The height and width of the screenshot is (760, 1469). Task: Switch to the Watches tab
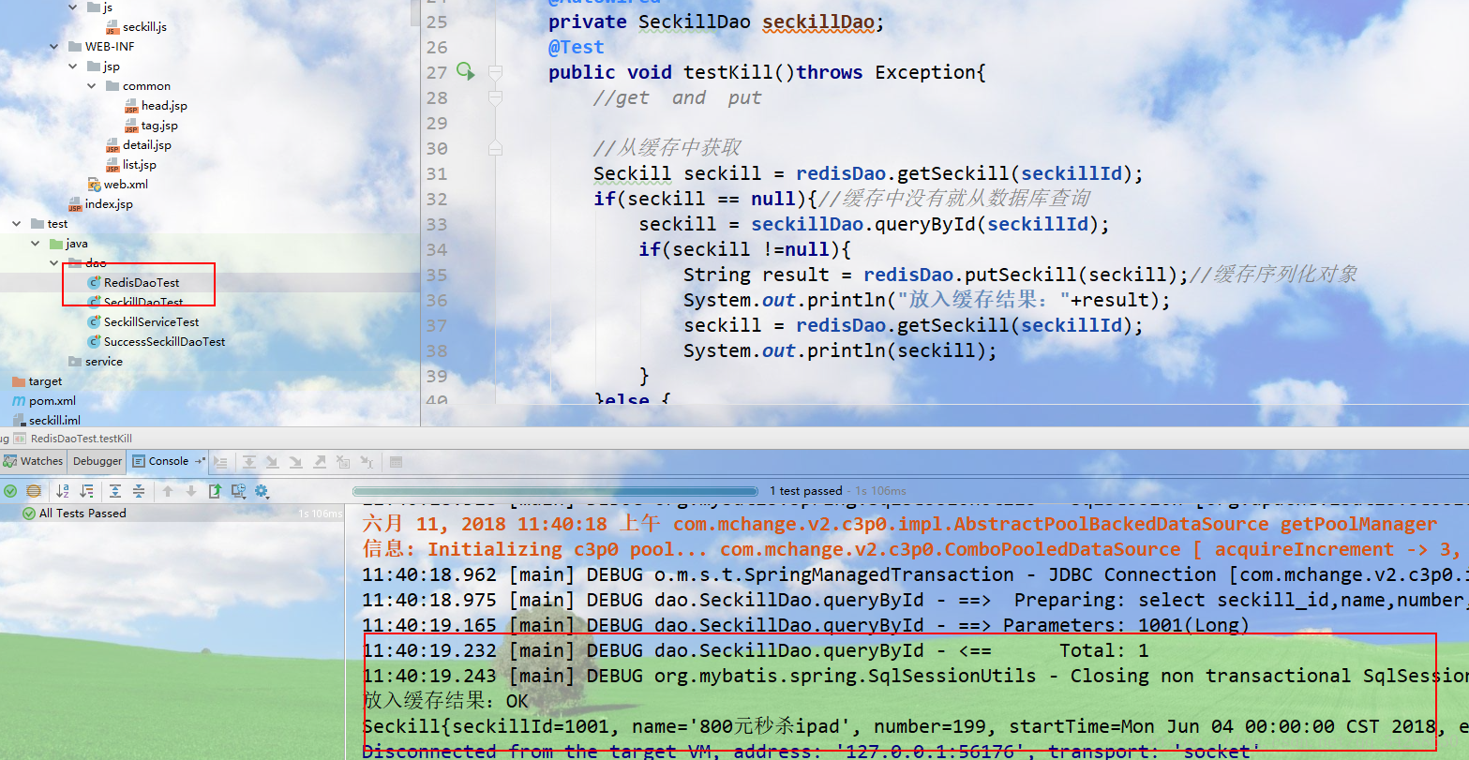(34, 461)
